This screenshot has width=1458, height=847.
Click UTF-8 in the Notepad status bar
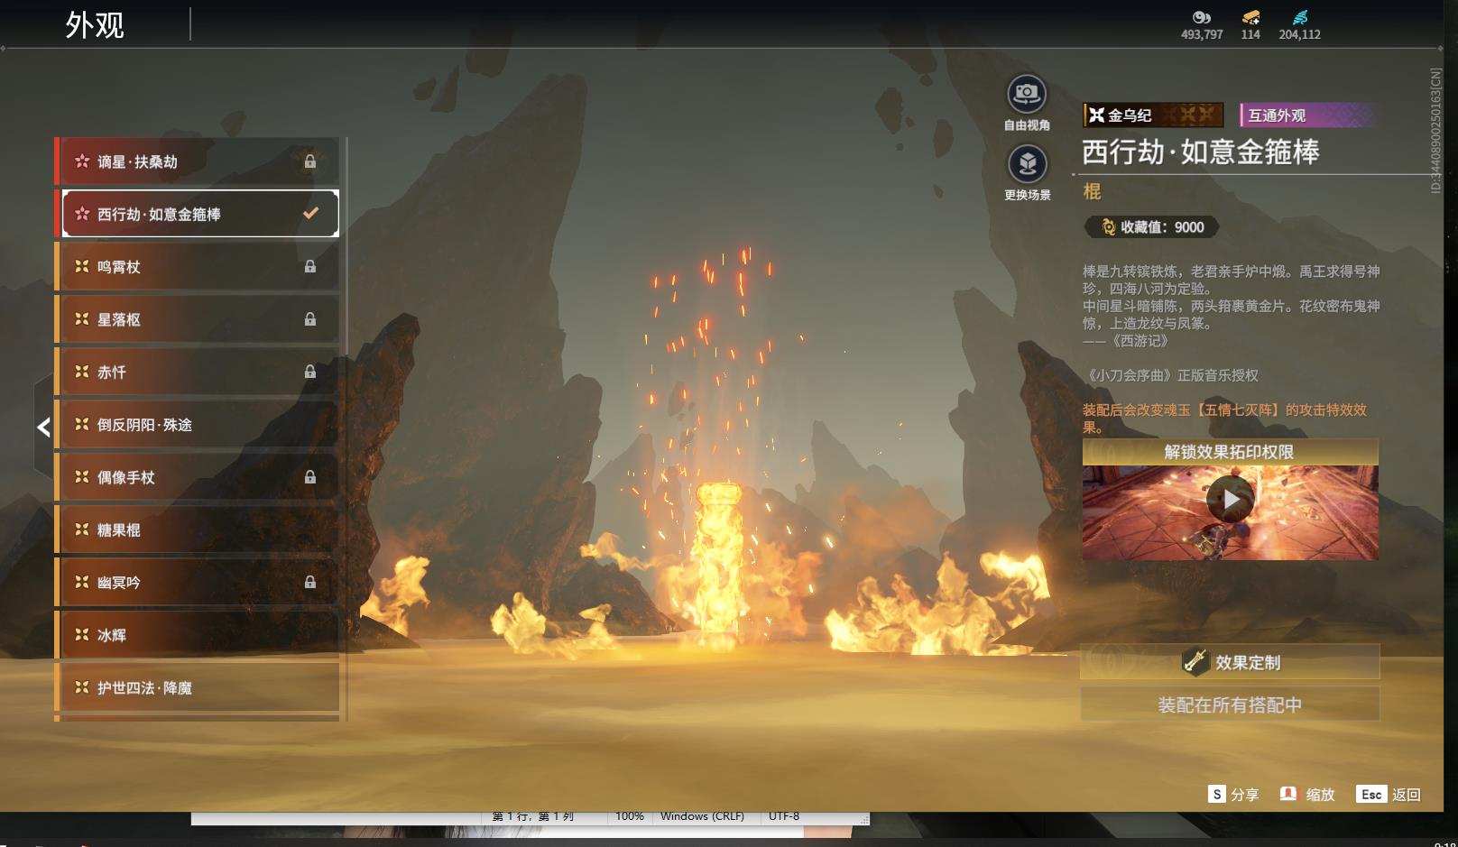pyautogui.click(x=784, y=816)
